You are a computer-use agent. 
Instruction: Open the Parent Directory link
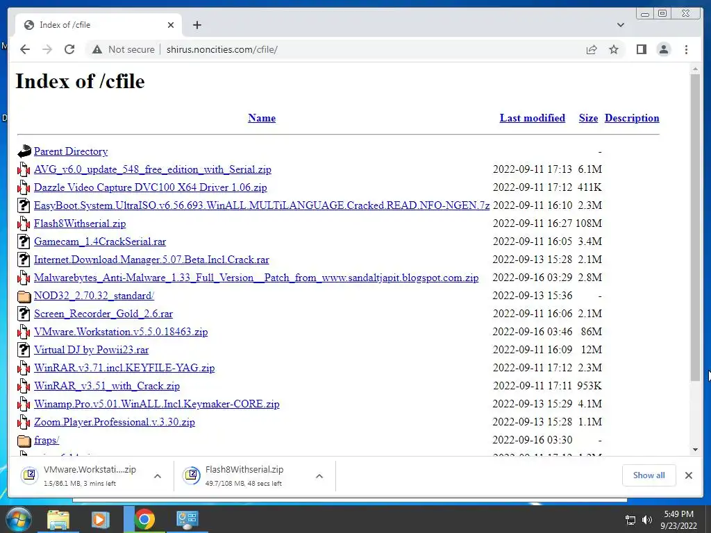coord(71,151)
